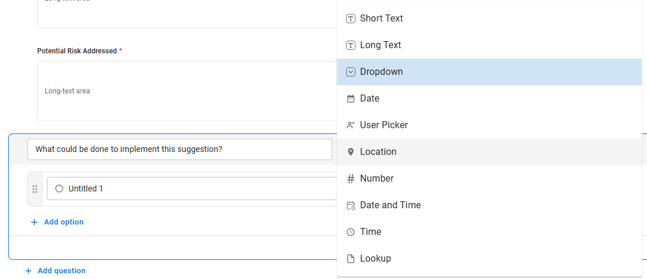
Task: Click the plus icon beside Add question
Action: [28, 271]
